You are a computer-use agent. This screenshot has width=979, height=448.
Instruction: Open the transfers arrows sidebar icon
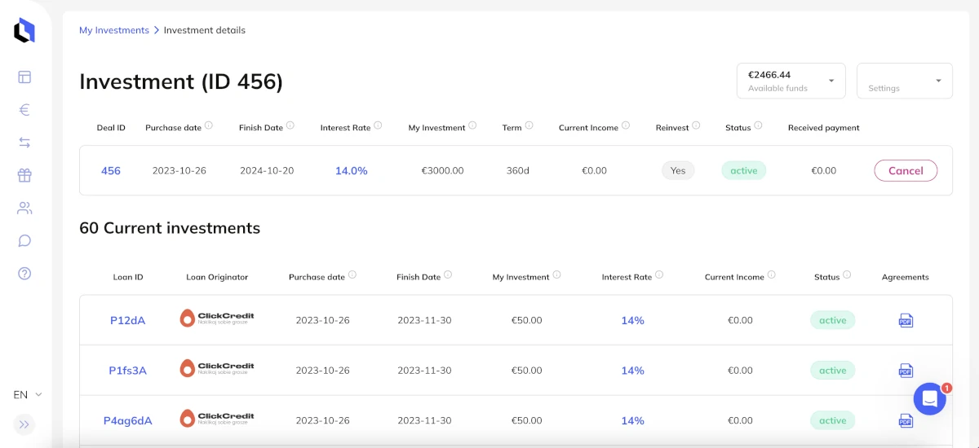click(24, 143)
